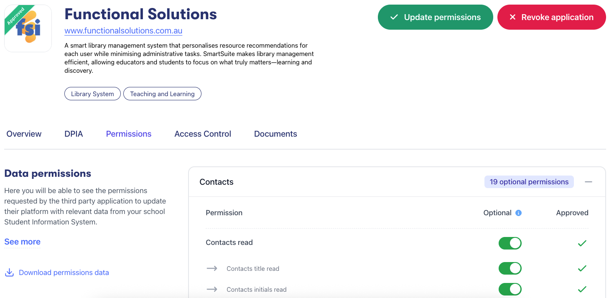Image resolution: width=609 pixels, height=298 pixels.
Task: Click the approved checkmark for Contacts read
Action: [582, 243]
